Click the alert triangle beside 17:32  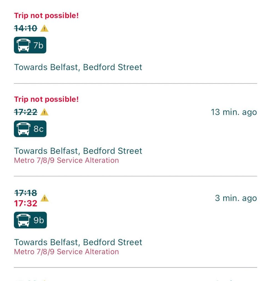pyautogui.click(x=44, y=198)
